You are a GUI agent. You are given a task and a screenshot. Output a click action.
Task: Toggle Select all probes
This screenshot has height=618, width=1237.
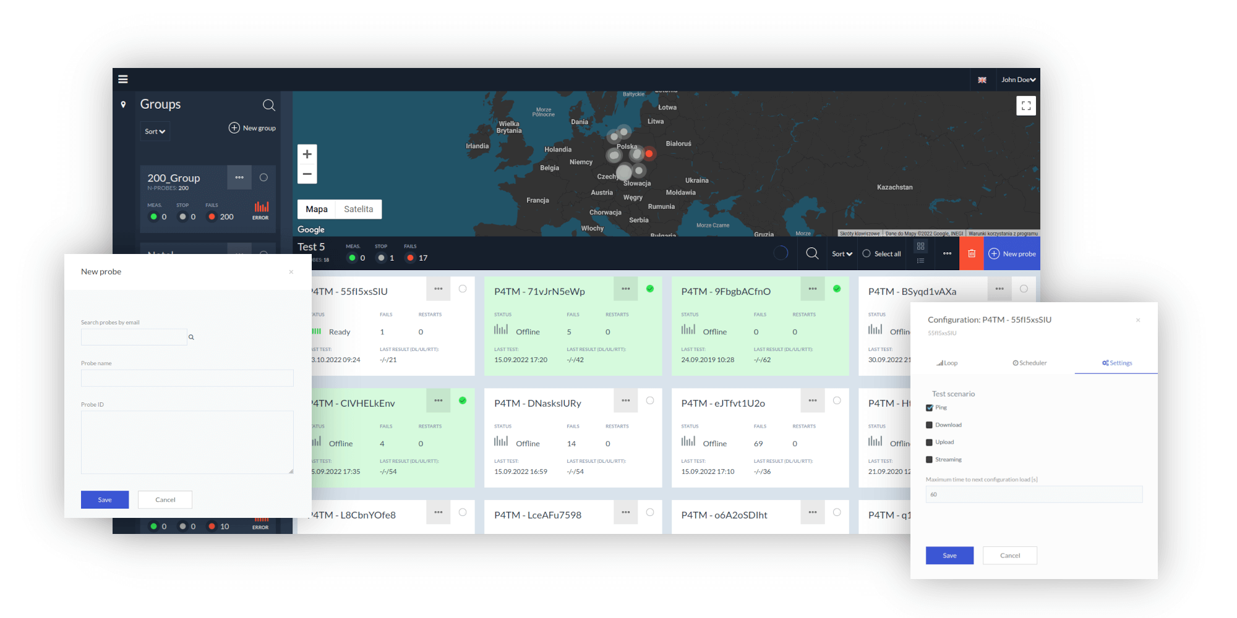[882, 254]
